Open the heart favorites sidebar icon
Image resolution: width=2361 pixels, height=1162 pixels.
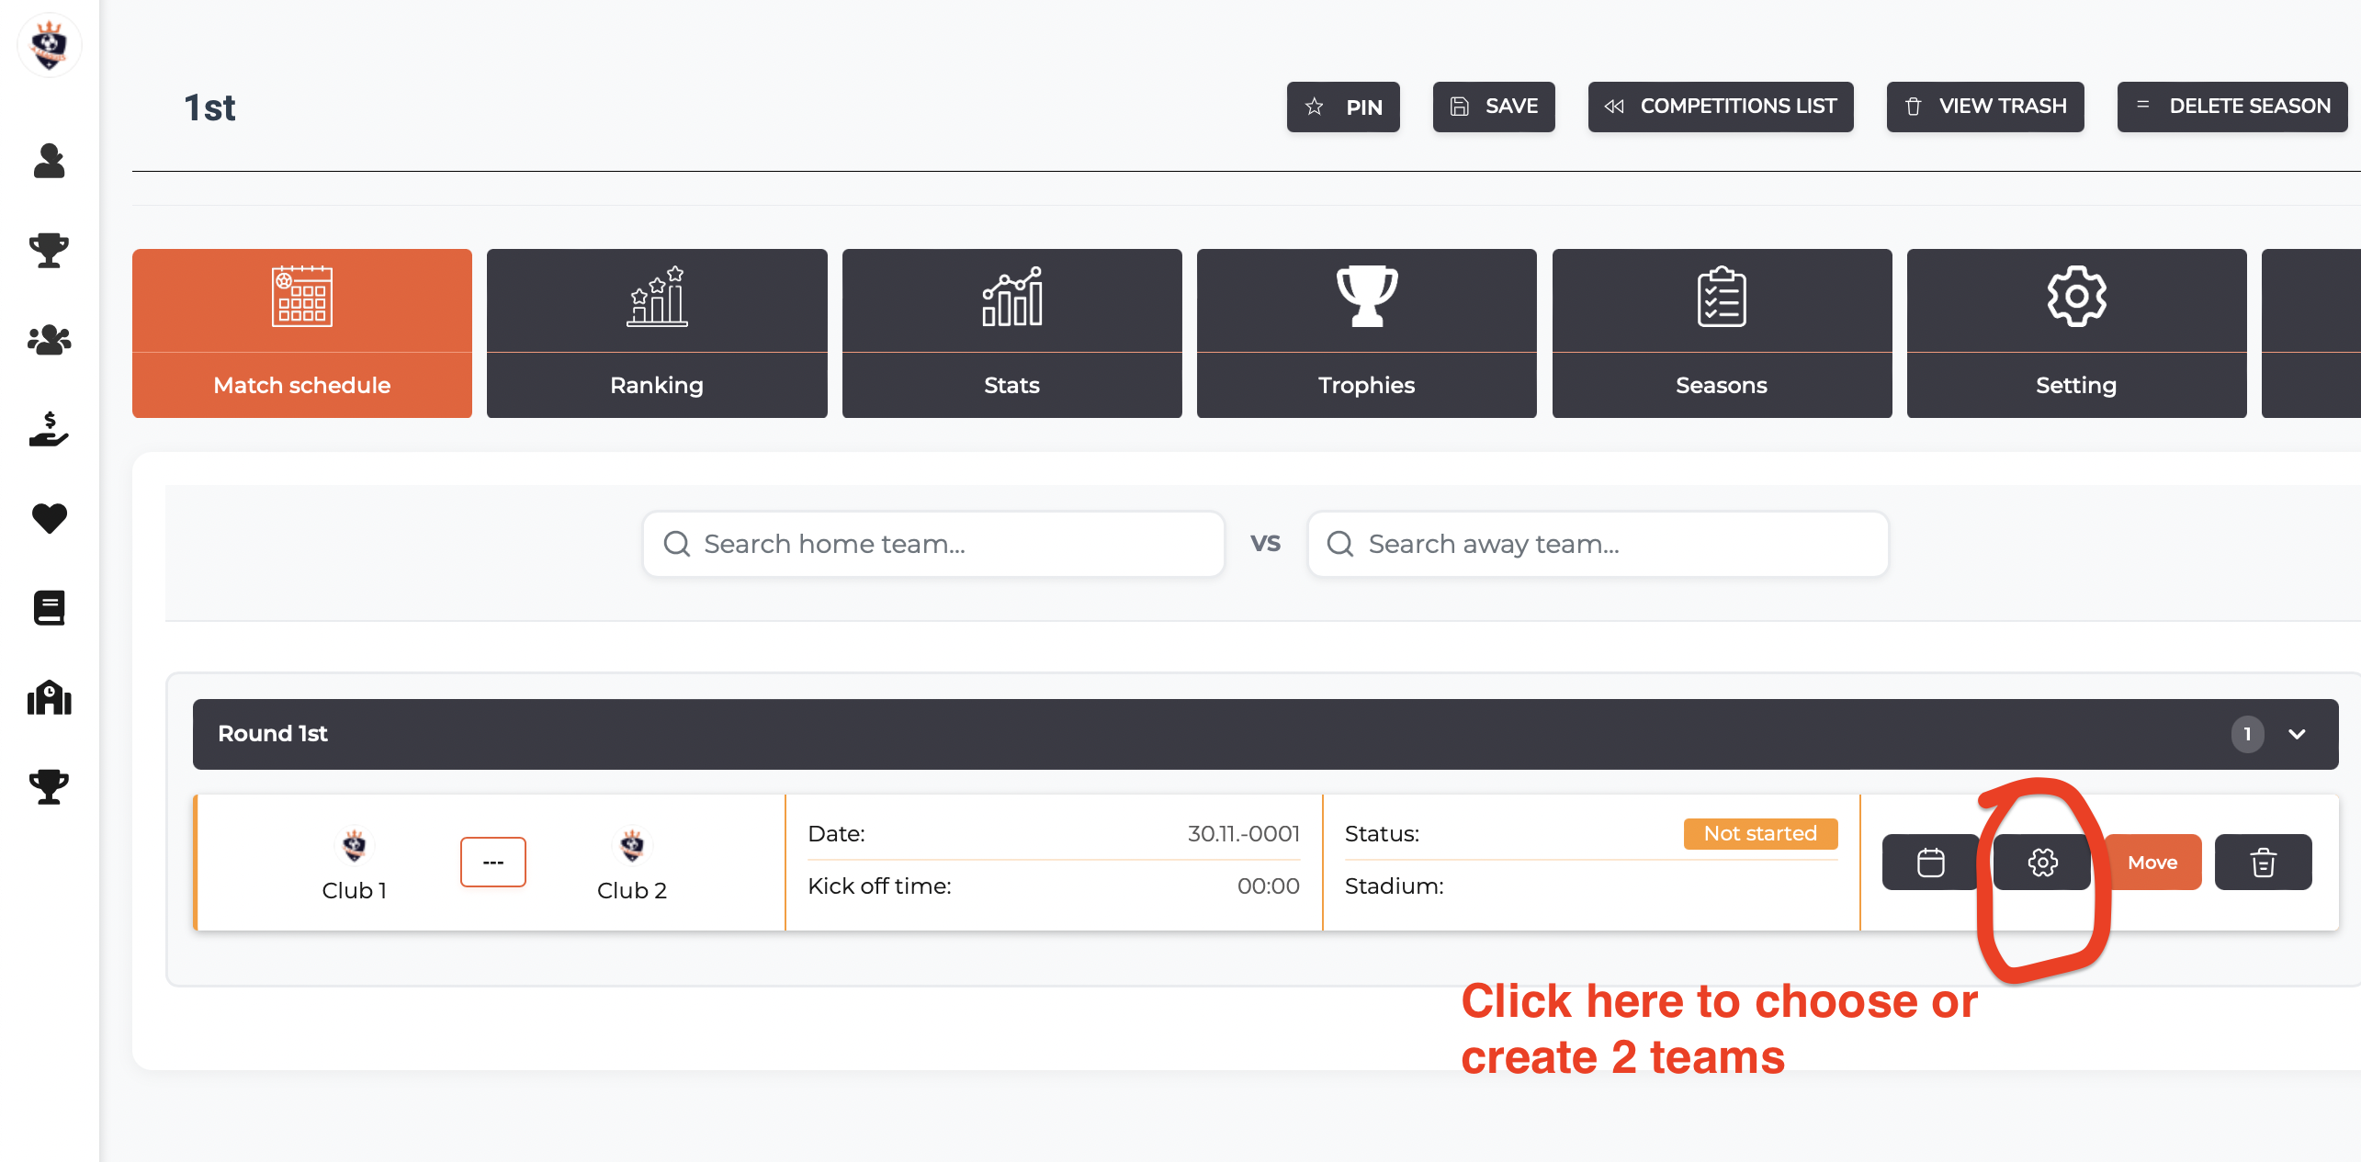pyautogui.click(x=49, y=518)
